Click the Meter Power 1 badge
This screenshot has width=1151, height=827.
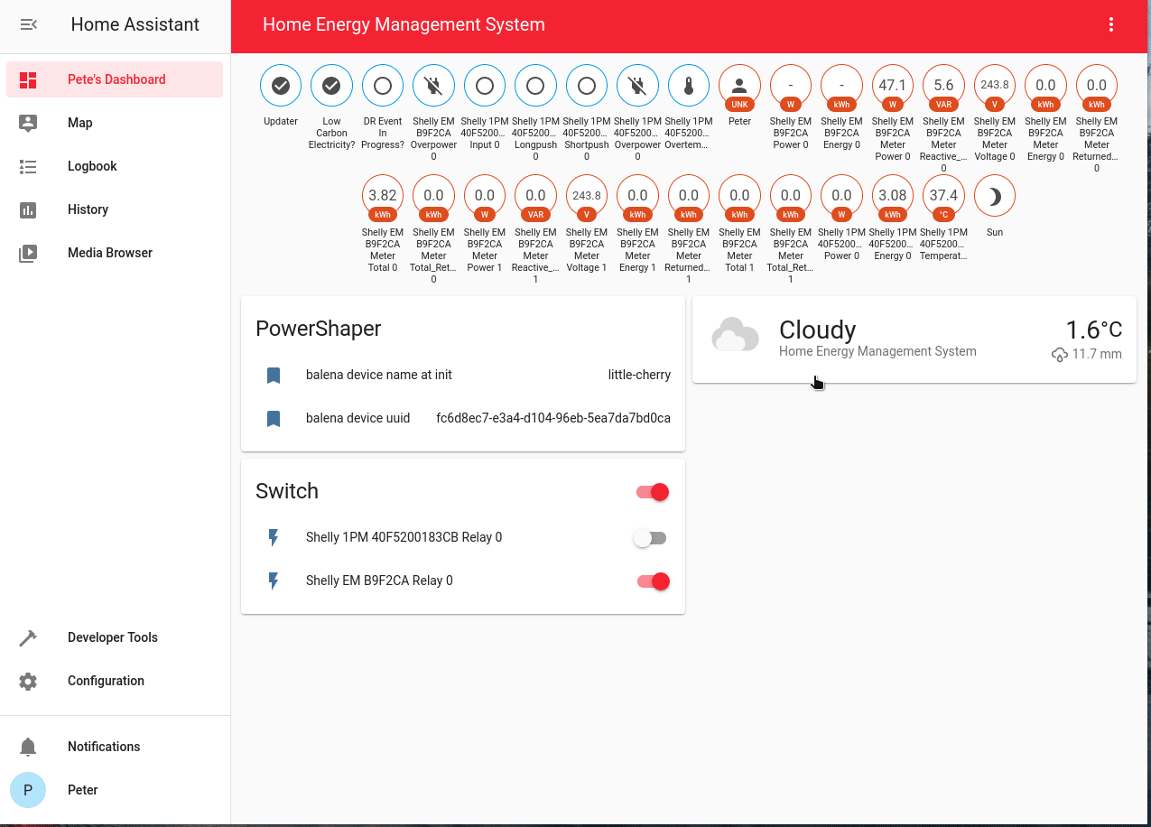485,197
